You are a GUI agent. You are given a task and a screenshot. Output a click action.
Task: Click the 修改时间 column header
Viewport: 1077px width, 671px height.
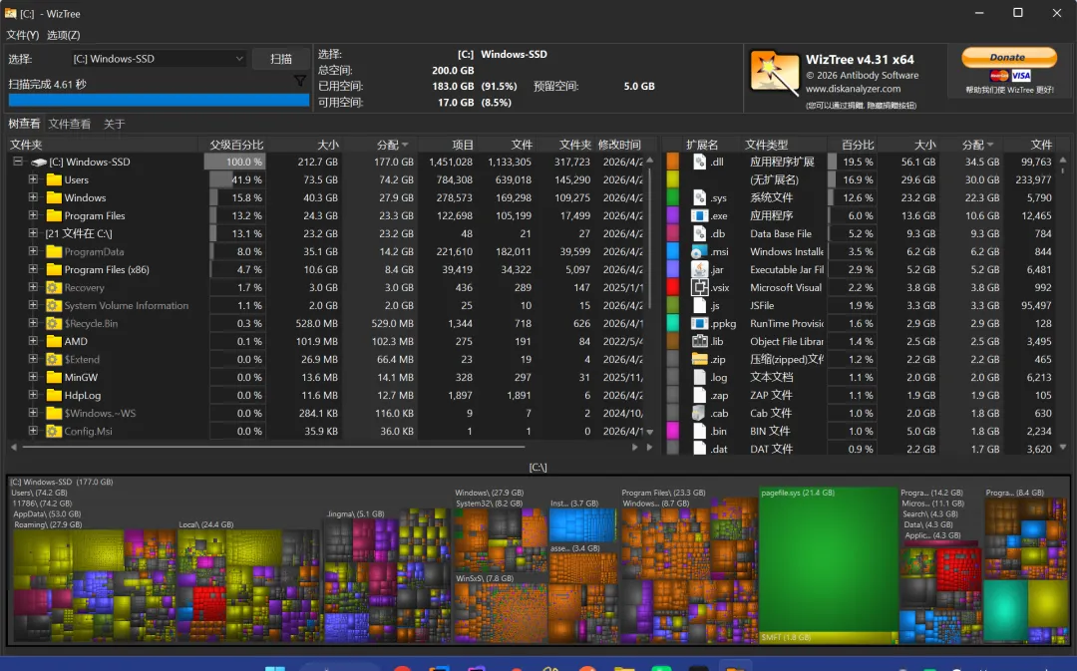[619, 145]
